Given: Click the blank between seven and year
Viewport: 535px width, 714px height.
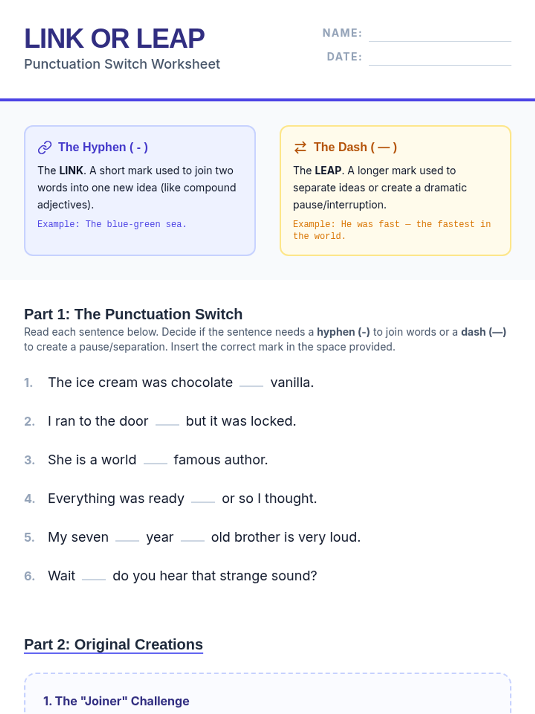Looking at the screenshot, I should point(128,538).
